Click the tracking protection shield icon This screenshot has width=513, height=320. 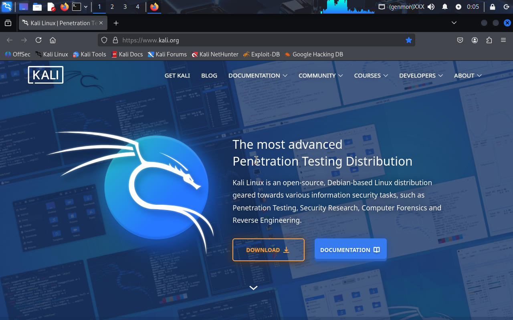pyautogui.click(x=104, y=40)
